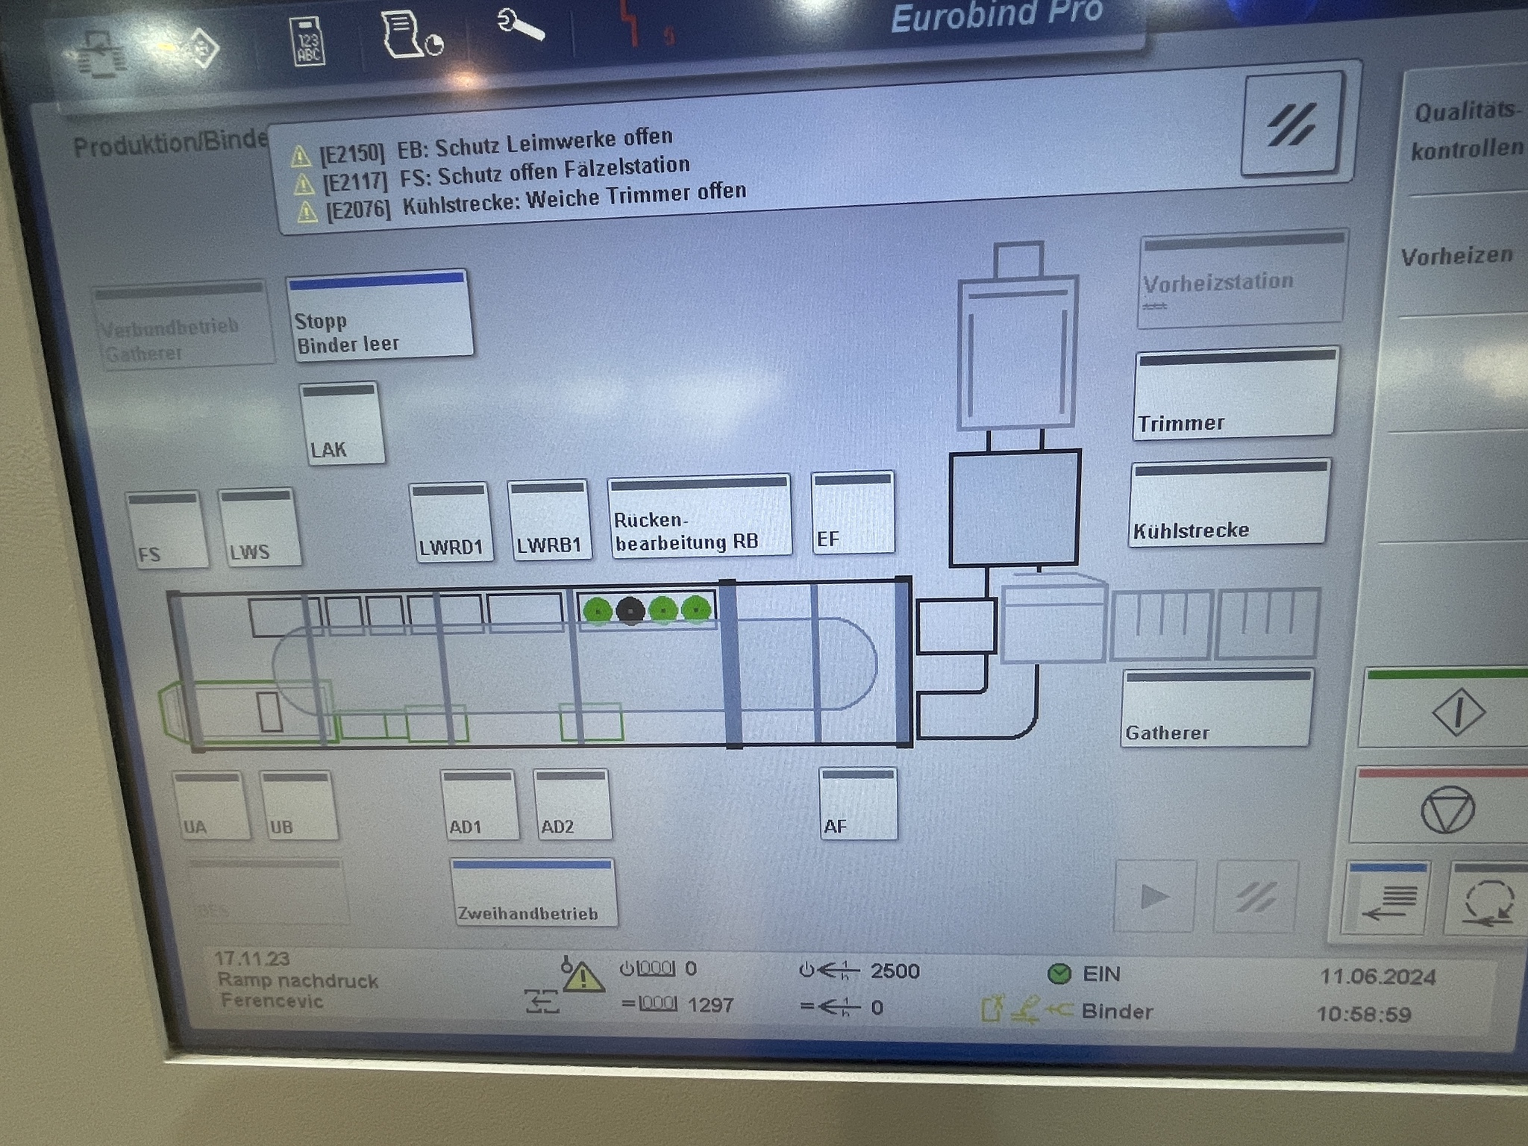Click warning triangle icon beside E2076
This screenshot has width=1528, height=1146.
[307, 213]
